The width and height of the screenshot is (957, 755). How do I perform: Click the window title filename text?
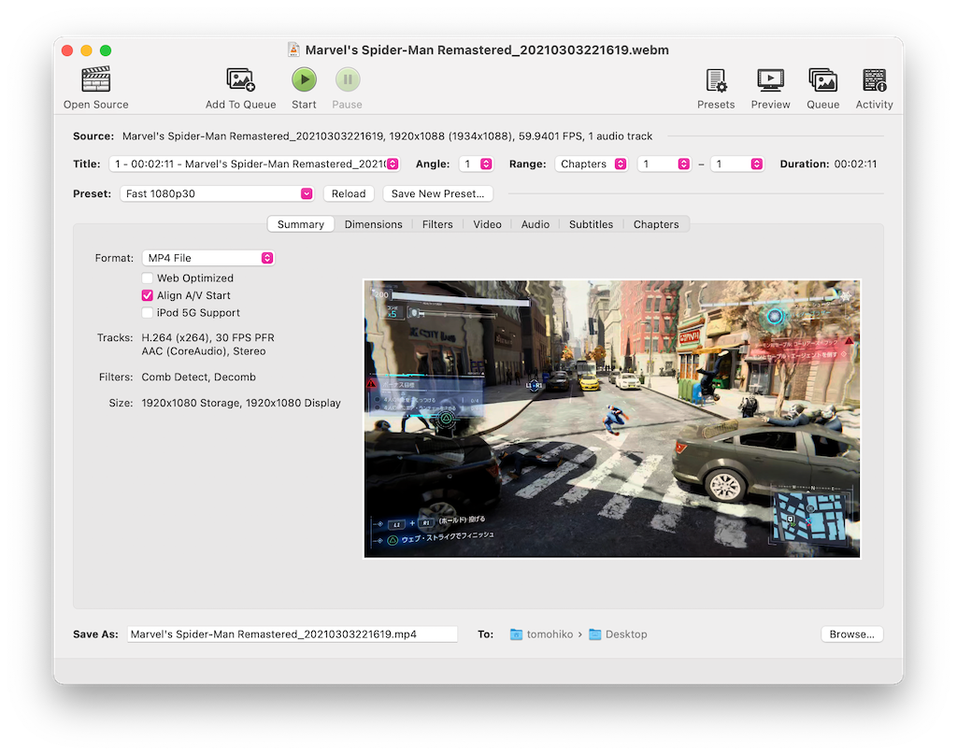487,50
